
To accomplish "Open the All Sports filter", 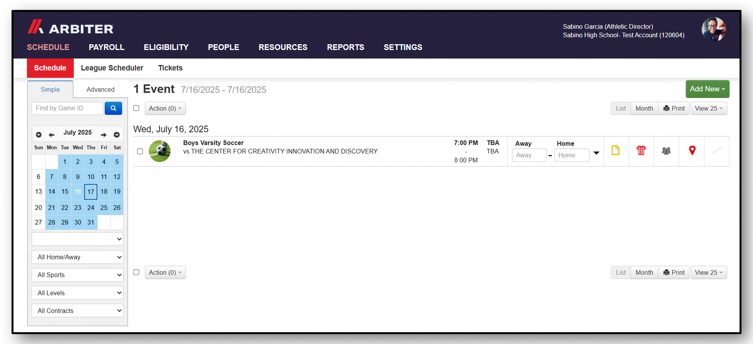I will tap(78, 275).
